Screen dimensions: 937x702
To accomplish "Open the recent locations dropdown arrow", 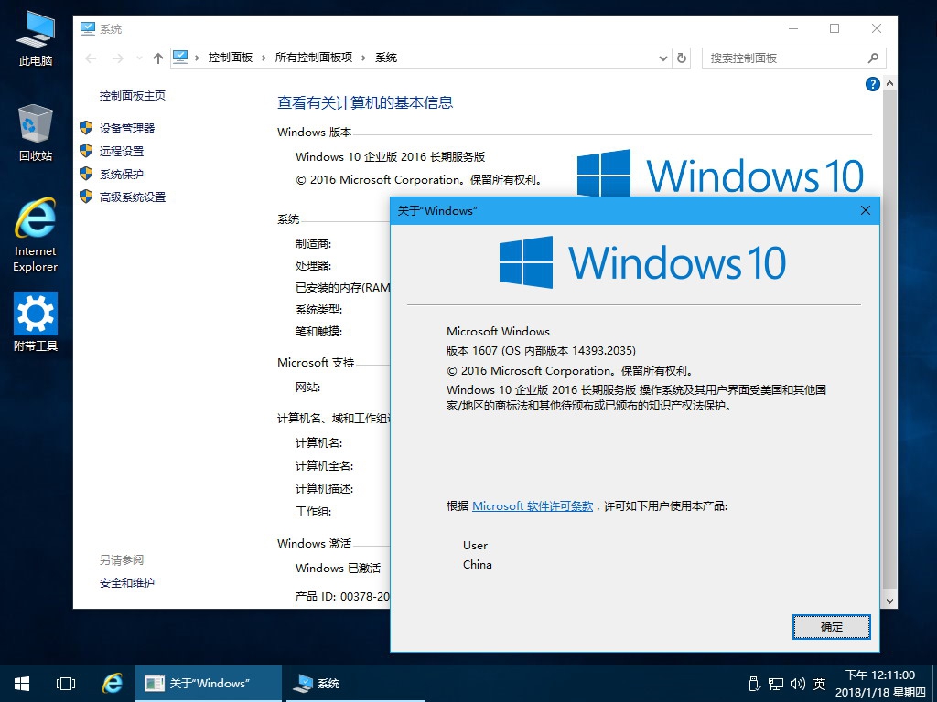I will pos(139,58).
